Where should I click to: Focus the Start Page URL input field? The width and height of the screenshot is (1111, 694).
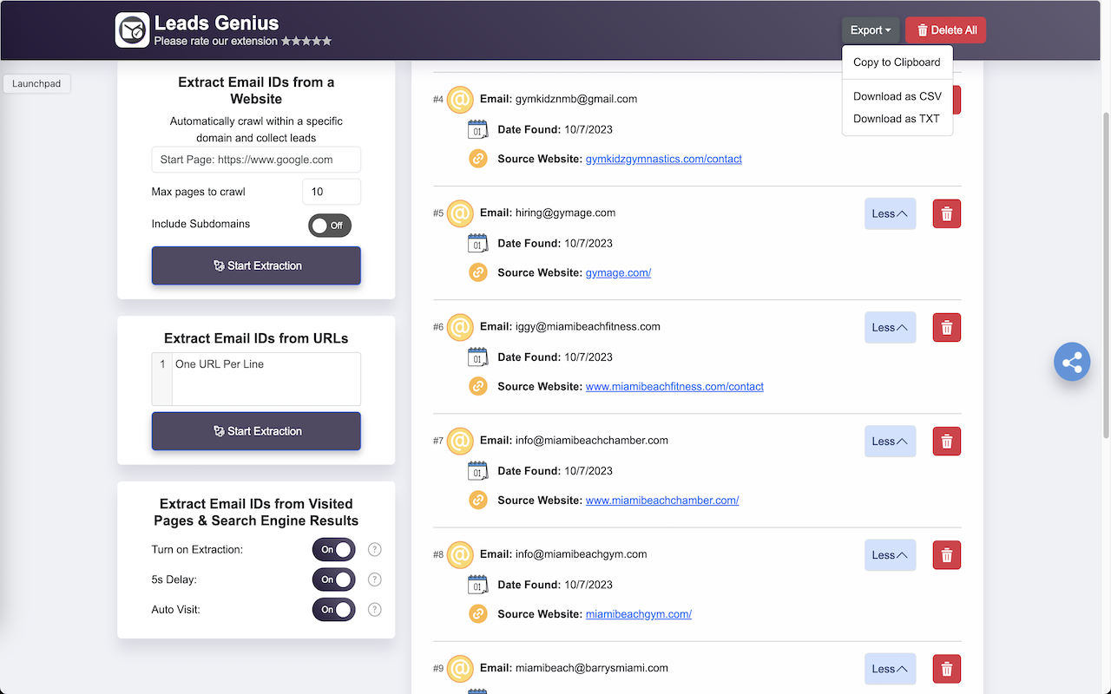[256, 160]
